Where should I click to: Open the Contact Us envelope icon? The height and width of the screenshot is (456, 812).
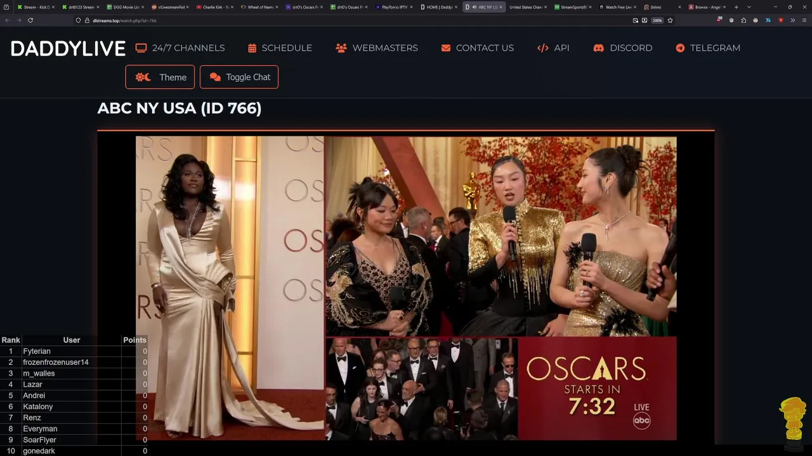pyautogui.click(x=446, y=48)
